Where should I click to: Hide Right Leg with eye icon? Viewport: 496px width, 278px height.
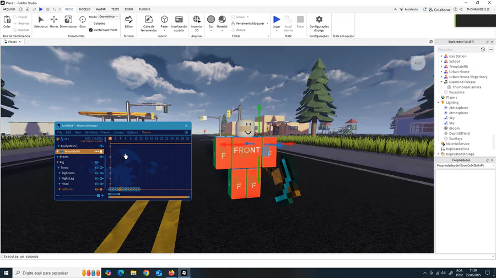[x=97, y=179]
